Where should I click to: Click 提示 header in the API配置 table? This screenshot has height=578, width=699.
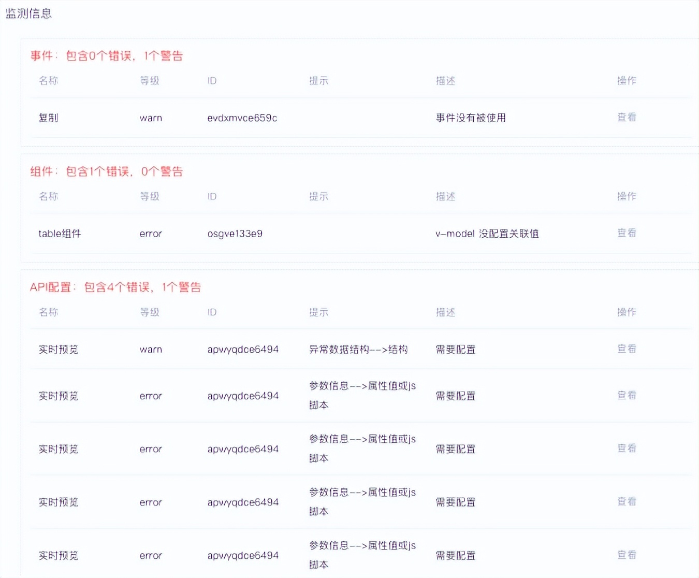[x=319, y=312]
